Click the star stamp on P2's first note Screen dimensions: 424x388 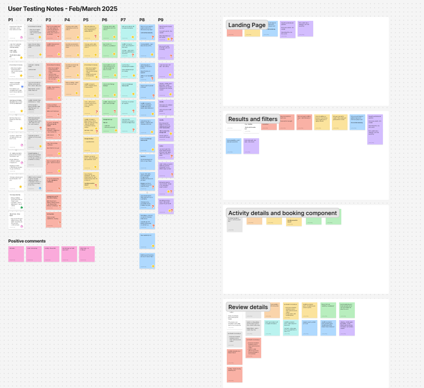[x=40, y=37]
